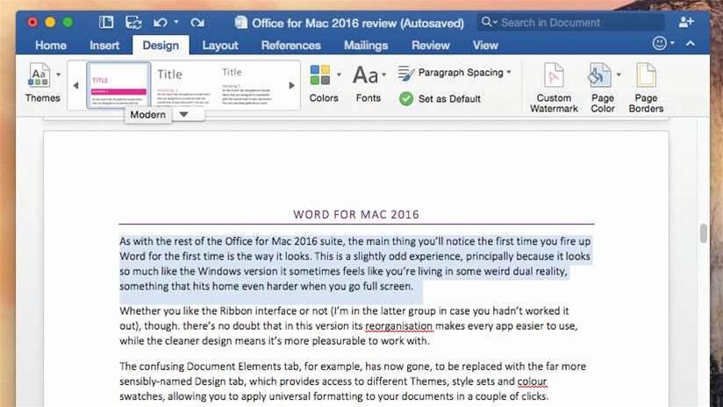Click the highlighted paragraph starting 'As with'
Screen dimensions: 723x407
pos(355,264)
